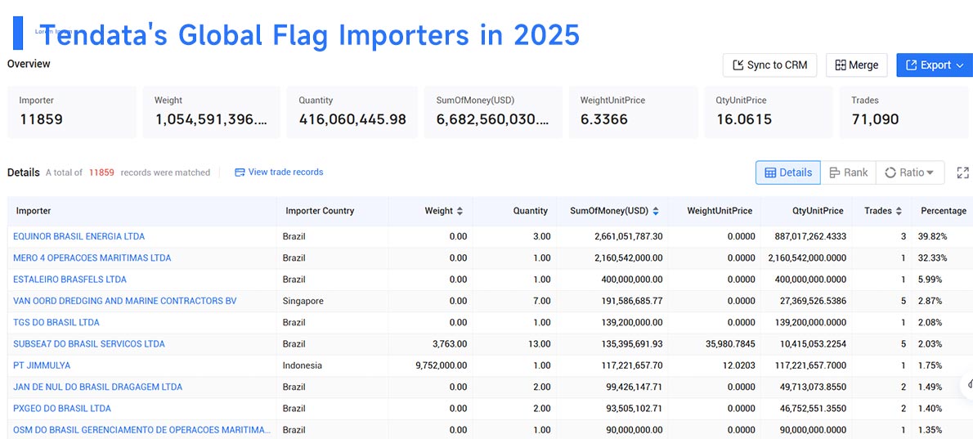Click the Importer Country column header

(x=320, y=211)
